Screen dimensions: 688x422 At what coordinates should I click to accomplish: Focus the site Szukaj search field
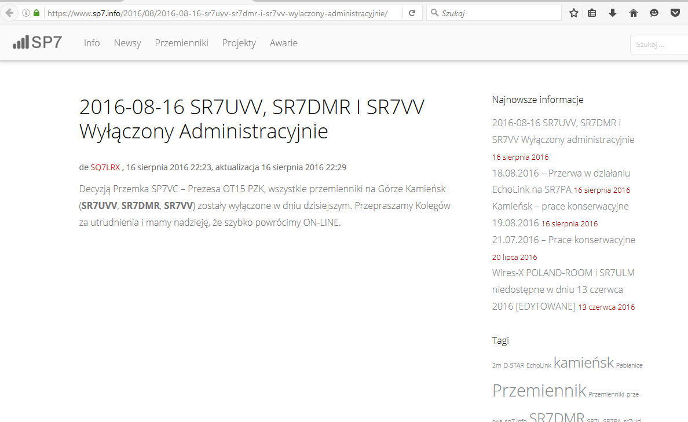pyautogui.click(x=658, y=45)
